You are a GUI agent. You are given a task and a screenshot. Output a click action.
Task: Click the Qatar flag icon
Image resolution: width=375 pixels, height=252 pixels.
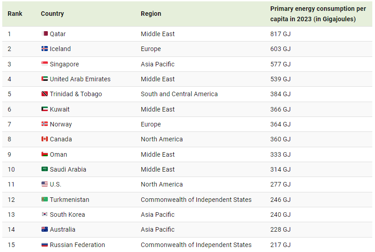click(x=45, y=34)
